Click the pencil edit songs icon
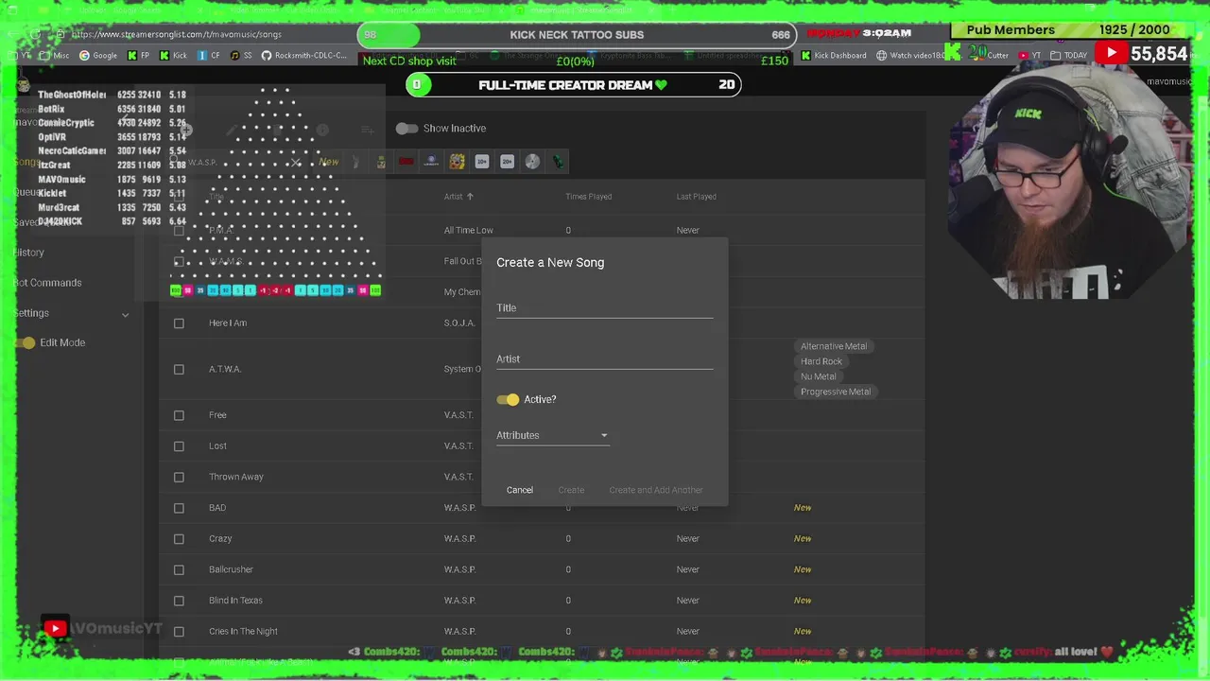This screenshot has height=681, width=1210. coord(232,130)
